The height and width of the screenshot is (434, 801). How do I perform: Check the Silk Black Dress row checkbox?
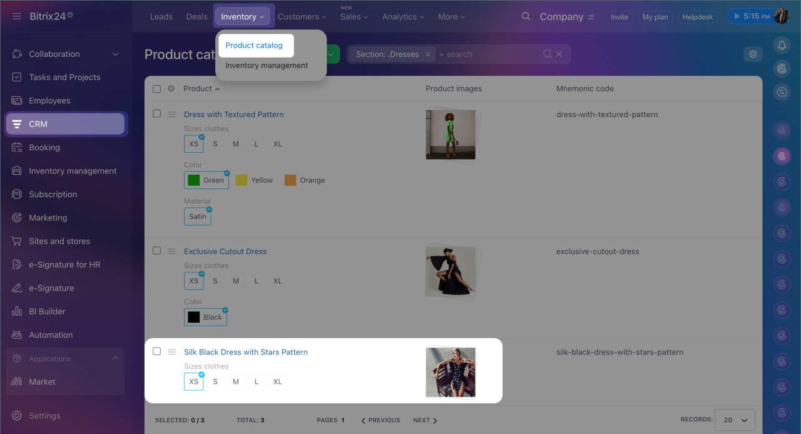[157, 351]
